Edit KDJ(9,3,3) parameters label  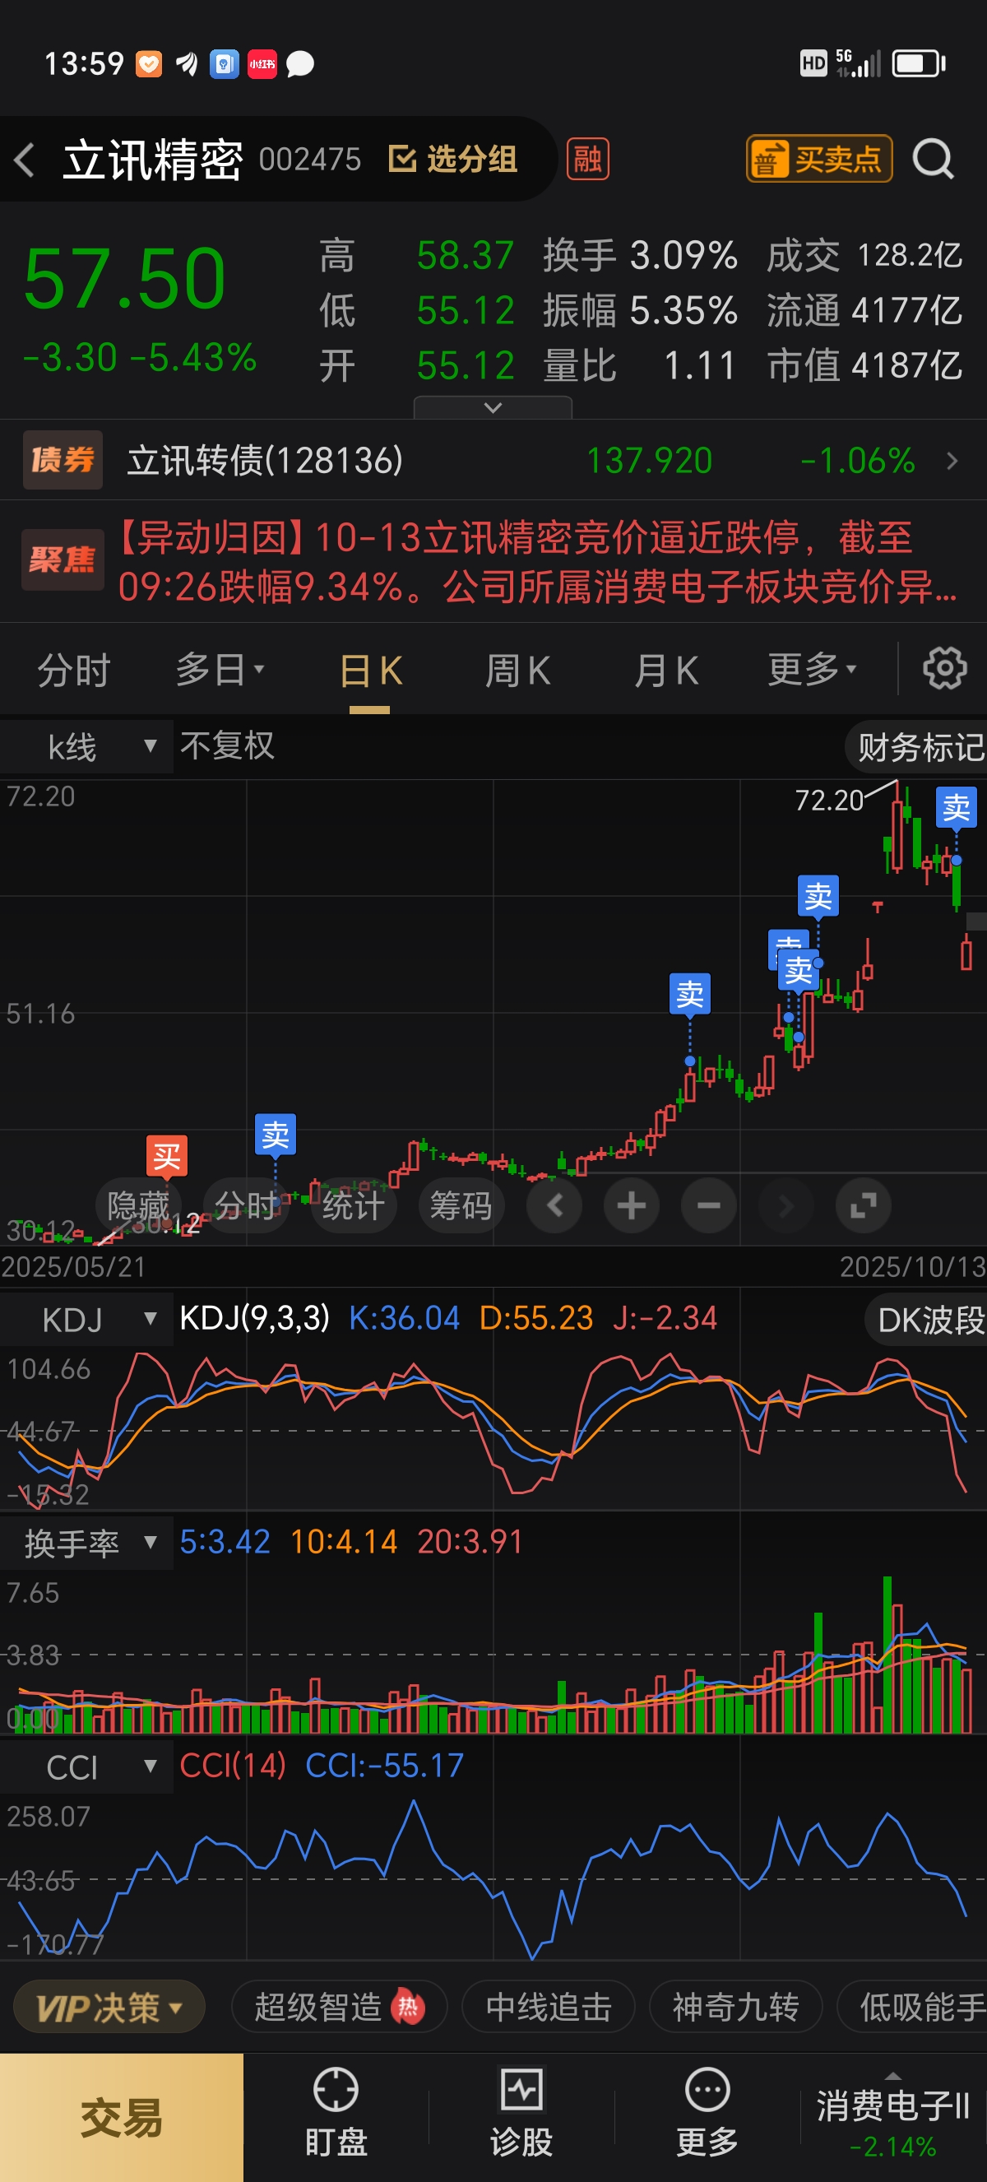tap(255, 1318)
